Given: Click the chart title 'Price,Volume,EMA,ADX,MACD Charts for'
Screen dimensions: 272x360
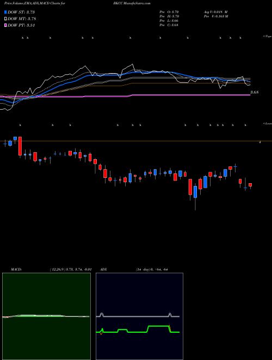Looking at the screenshot, I should click(x=35, y=4).
